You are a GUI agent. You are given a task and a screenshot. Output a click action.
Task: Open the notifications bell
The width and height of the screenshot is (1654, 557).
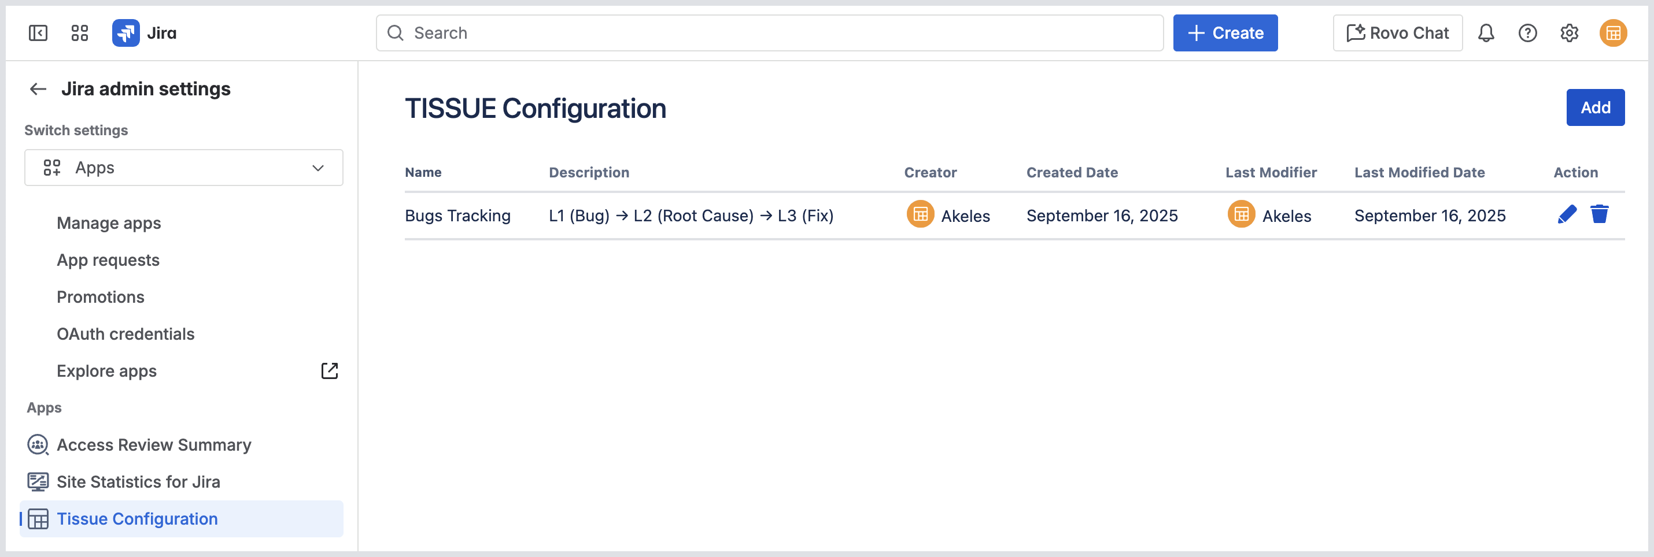[x=1486, y=33]
